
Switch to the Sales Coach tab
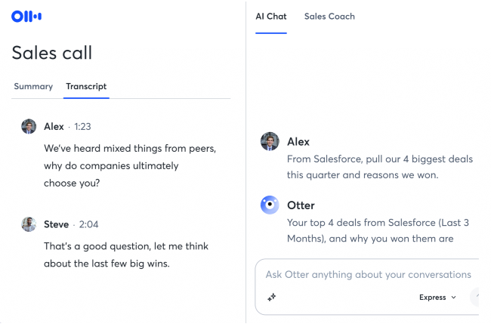pyautogui.click(x=329, y=16)
